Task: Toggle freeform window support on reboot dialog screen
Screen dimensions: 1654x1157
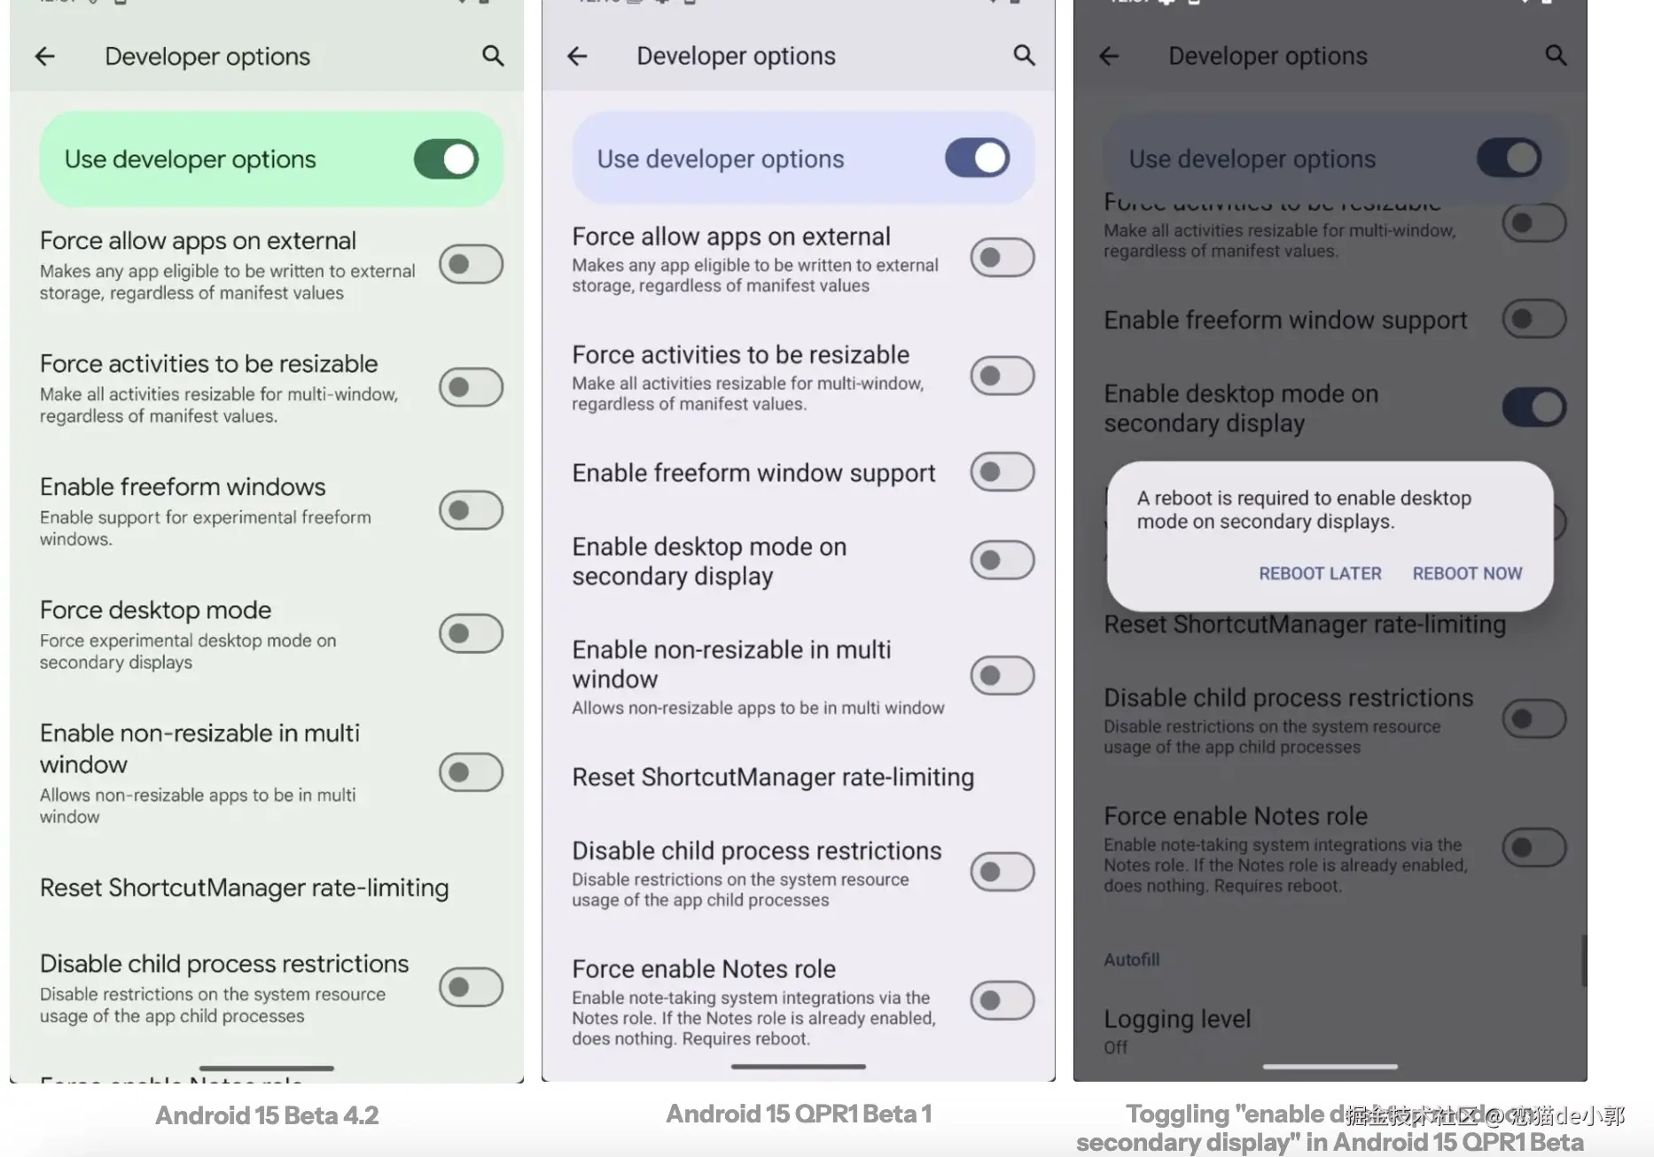Action: [1534, 319]
